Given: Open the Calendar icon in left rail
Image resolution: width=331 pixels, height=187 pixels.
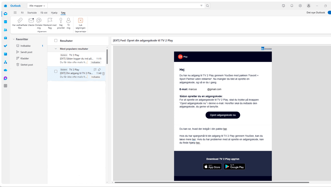Looking at the screenshot, I should point(6,22).
